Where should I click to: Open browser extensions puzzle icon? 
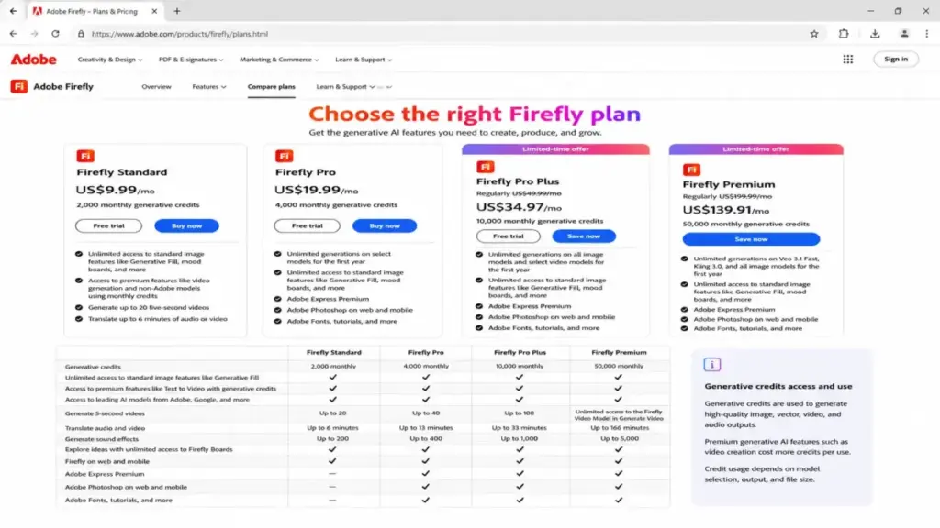tap(844, 34)
